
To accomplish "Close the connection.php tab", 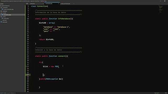I will [58, 4].
